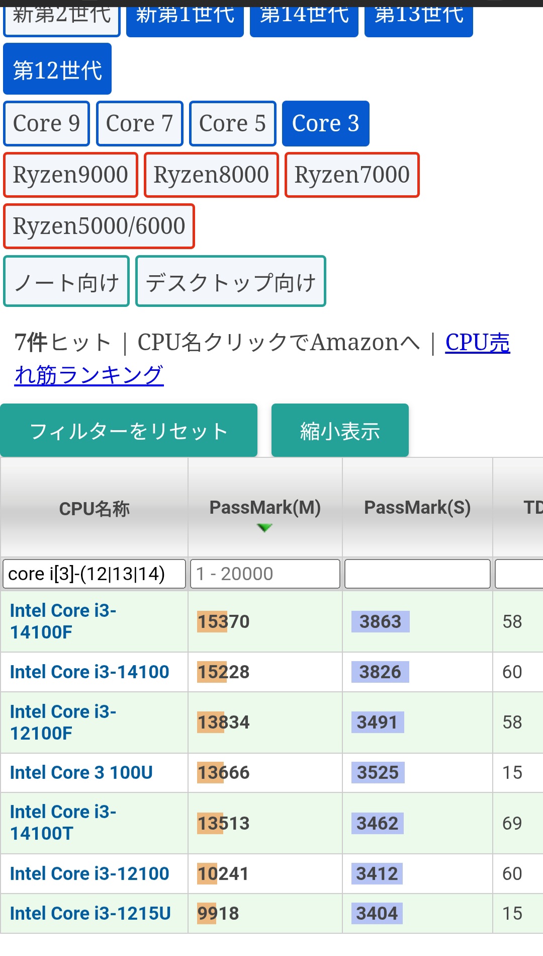Image resolution: width=543 pixels, height=956 pixels.
Task: Focus the PassMark(M) range filter field
Action: pos(265,574)
